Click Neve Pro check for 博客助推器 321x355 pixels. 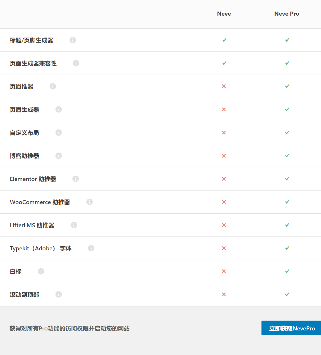click(x=287, y=156)
